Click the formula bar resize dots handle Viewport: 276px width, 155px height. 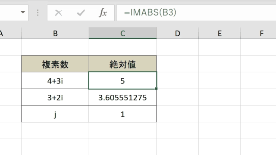coord(38,13)
